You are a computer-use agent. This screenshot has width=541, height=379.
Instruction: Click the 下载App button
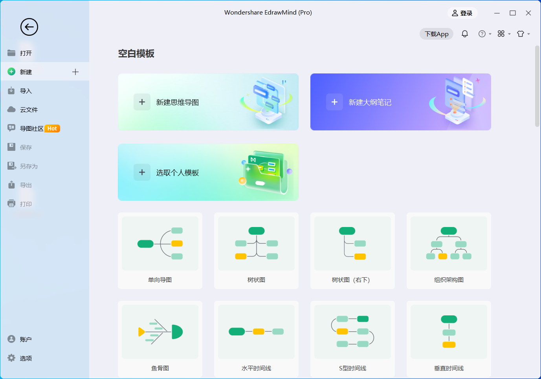pos(436,34)
